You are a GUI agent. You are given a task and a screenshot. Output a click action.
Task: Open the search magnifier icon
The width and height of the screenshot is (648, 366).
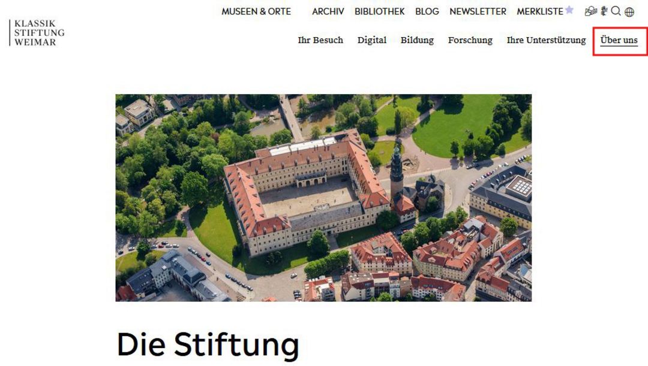point(616,11)
